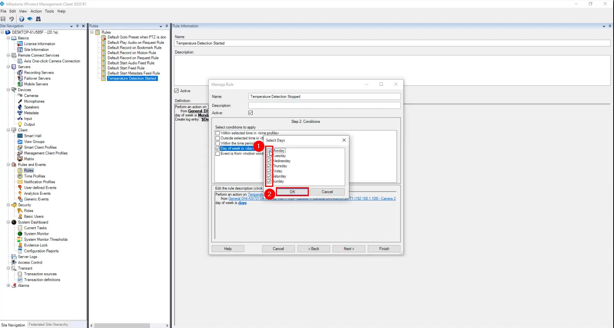Cancel the Select Days popup
614x328 pixels.
click(327, 192)
